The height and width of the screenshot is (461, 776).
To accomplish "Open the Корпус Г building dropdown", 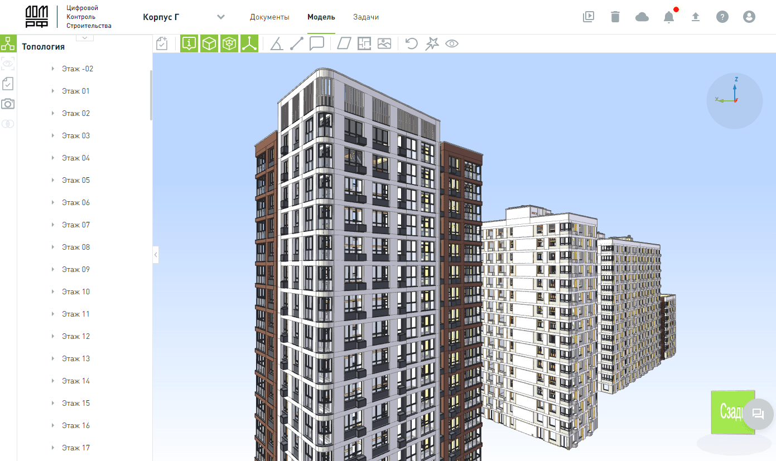I will pyautogui.click(x=221, y=17).
